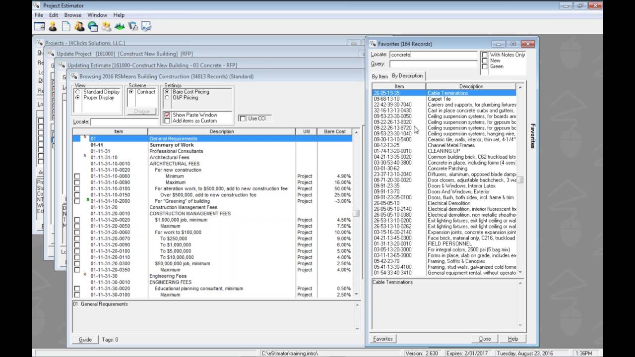Check the Green filter in Favorites

(x=485, y=66)
